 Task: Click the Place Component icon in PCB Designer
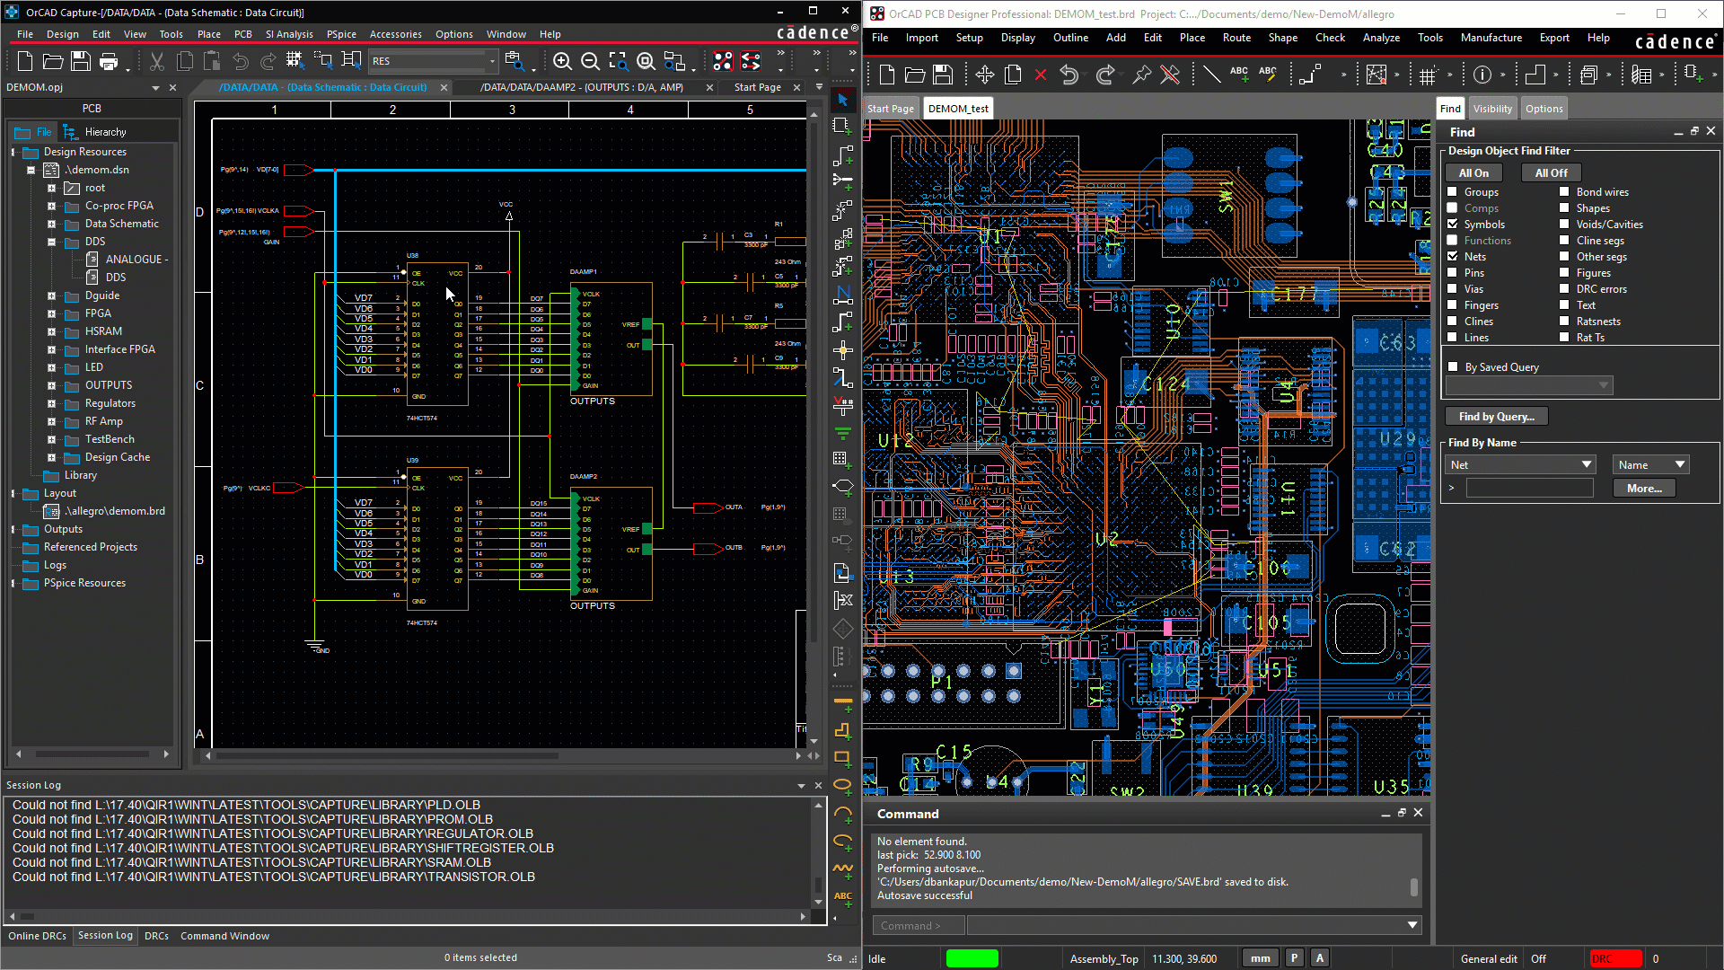(x=1693, y=75)
